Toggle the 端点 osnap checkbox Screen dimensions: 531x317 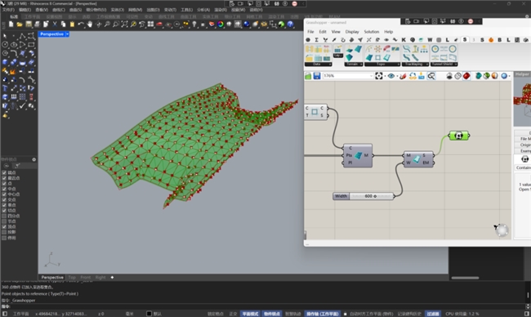pyautogui.click(x=4, y=172)
